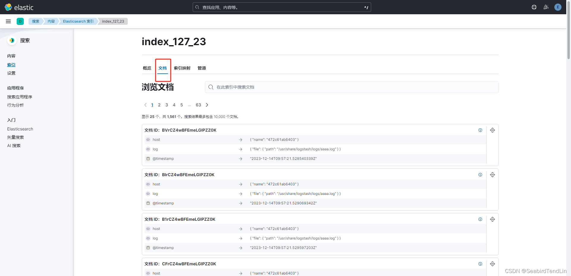Click the 搜索 breadcrumb
Screen dimensions: 571x276
(x=35, y=21)
